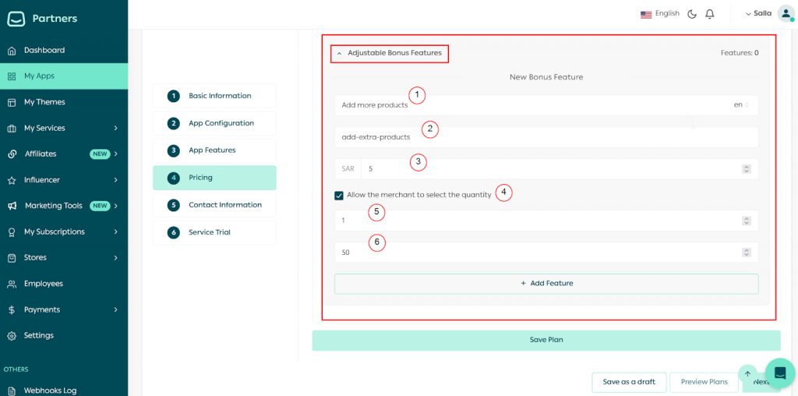This screenshot has width=798, height=396.
Task: Uncheck Allow the merchant to select quantity
Action: pyautogui.click(x=339, y=196)
